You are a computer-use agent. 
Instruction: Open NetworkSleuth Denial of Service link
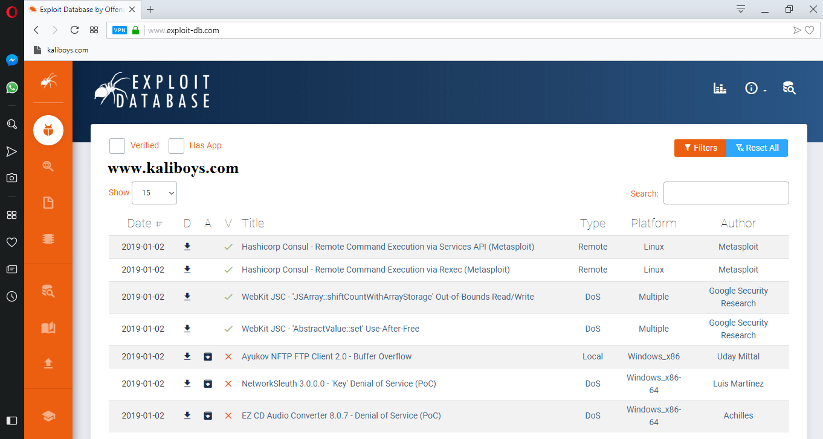(339, 384)
